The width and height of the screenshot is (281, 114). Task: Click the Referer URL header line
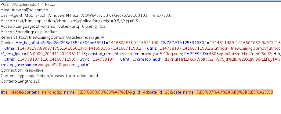click(x=53, y=37)
